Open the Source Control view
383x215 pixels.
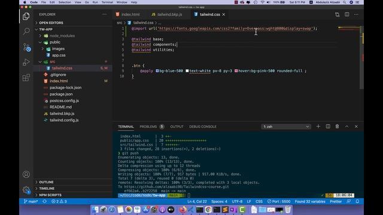pyautogui.click(x=26, y=47)
